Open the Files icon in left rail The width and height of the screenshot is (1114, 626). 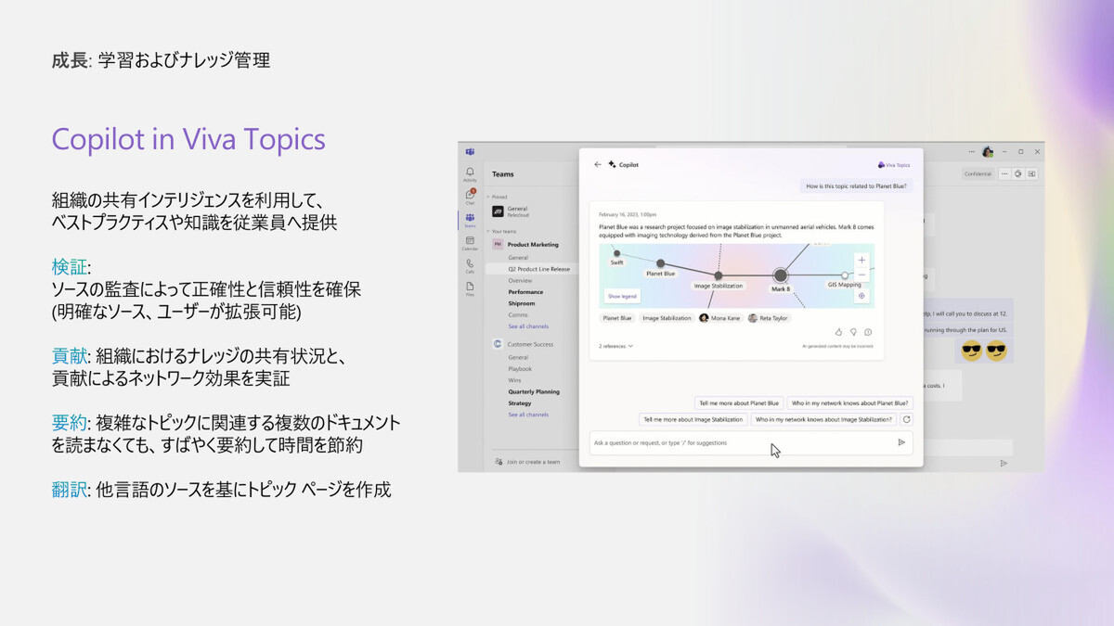(470, 287)
